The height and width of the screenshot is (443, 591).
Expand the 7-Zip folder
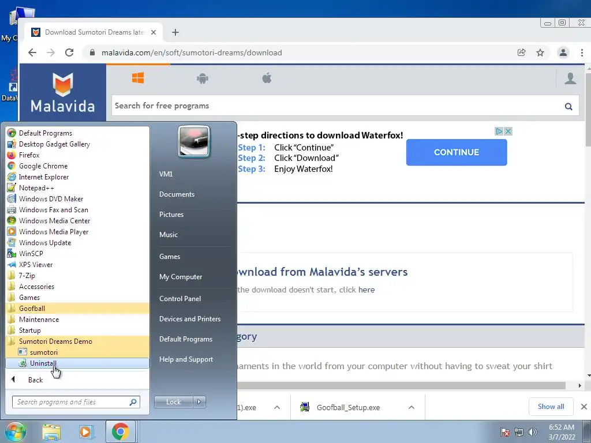coord(77,275)
